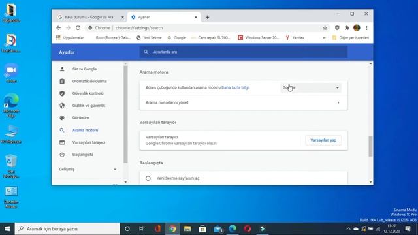Open the search engine dropdown showing Google
The image size is (418, 235).
pyautogui.click(x=311, y=87)
